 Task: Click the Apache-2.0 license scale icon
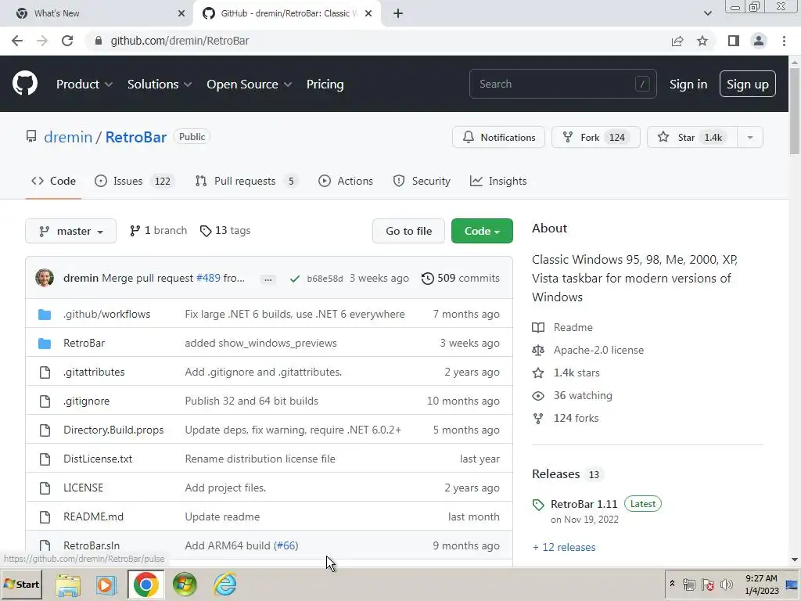(538, 350)
